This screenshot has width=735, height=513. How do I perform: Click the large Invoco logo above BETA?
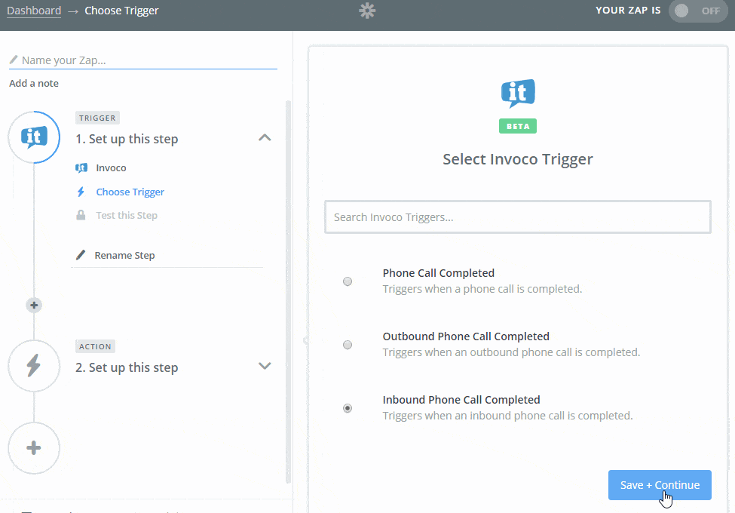click(x=518, y=93)
